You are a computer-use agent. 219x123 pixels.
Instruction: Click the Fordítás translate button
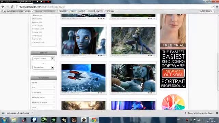click(63, 11)
